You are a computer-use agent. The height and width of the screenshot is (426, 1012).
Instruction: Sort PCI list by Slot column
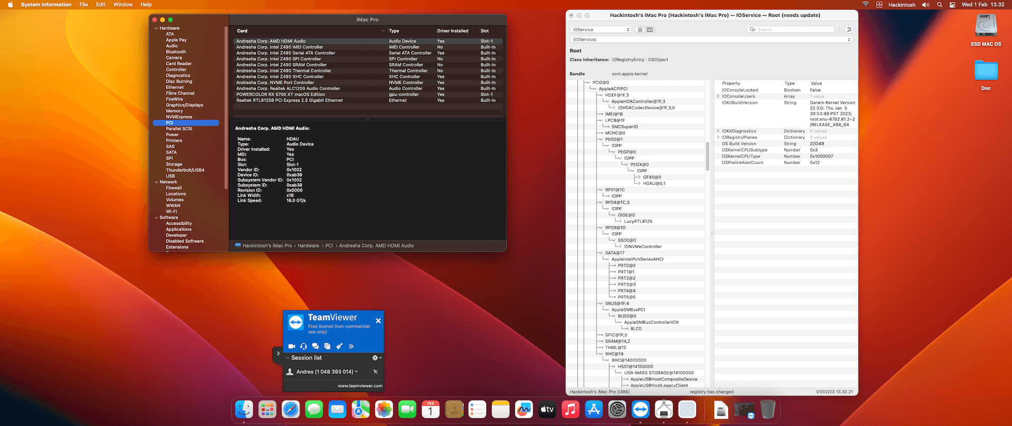tap(484, 31)
